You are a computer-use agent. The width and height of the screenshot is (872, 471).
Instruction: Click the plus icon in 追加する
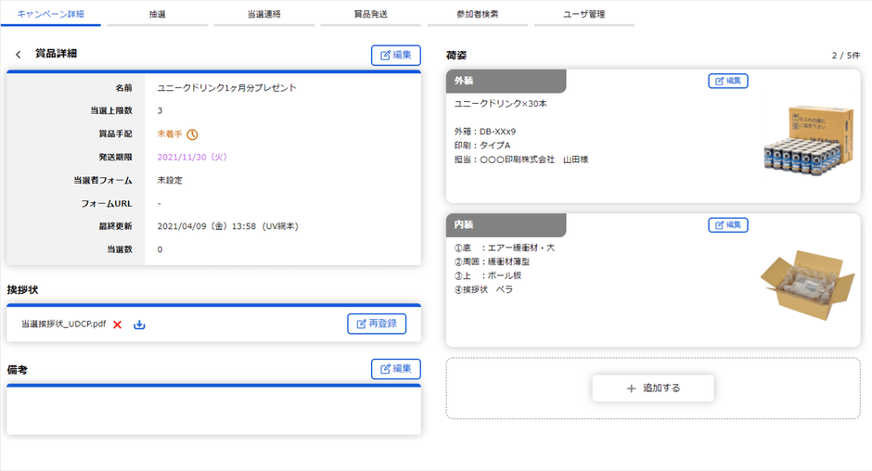coord(632,388)
